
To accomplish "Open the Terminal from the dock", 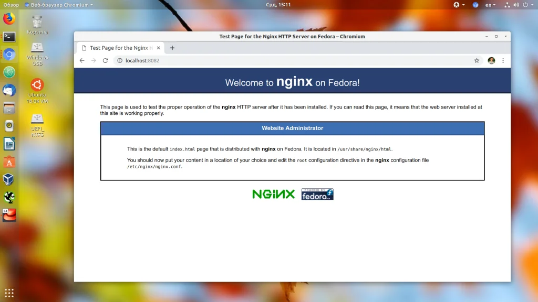I will (x=9, y=37).
